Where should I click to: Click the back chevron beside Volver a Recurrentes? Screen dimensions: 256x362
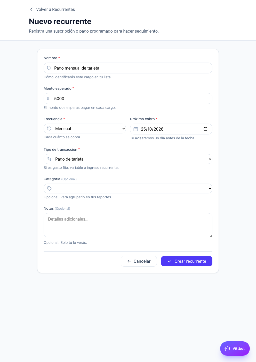[x=31, y=9]
